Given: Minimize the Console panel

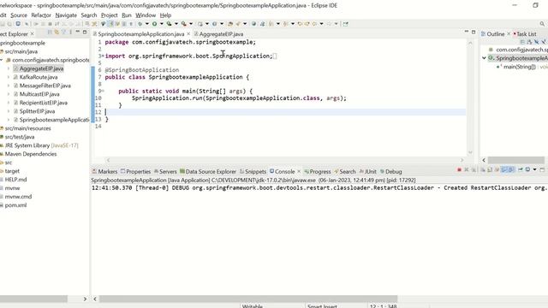Looking at the screenshot, I should (x=542, y=169).
